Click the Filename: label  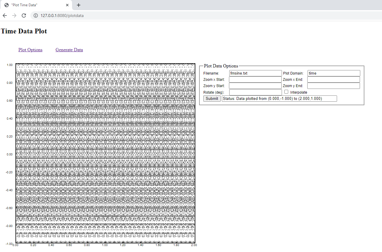tap(211, 73)
